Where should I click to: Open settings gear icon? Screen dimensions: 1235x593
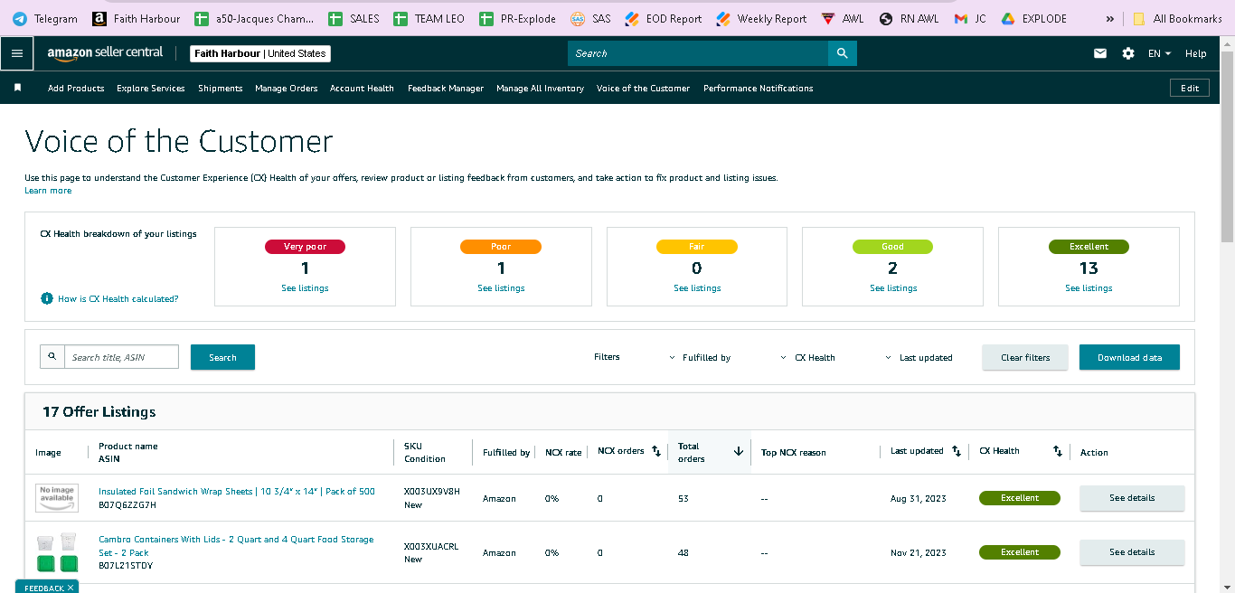pyautogui.click(x=1128, y=53)
